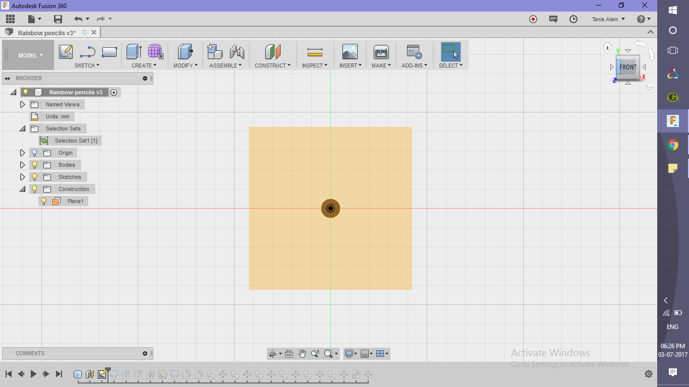This screenshot has height=387, width=689.
Task: Select the Press Pull modify icon
Action: [x=186, y=51]
